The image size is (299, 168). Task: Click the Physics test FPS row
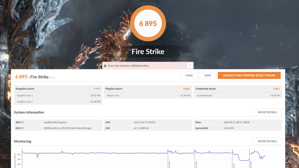(x=147, y=95)
